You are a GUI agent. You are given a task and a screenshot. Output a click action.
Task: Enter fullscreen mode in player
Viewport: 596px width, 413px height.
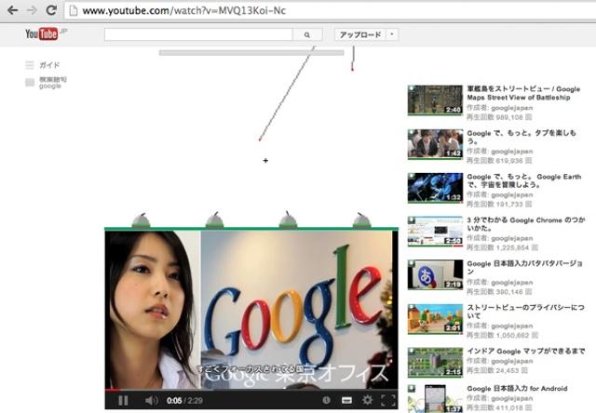point(388,400)
